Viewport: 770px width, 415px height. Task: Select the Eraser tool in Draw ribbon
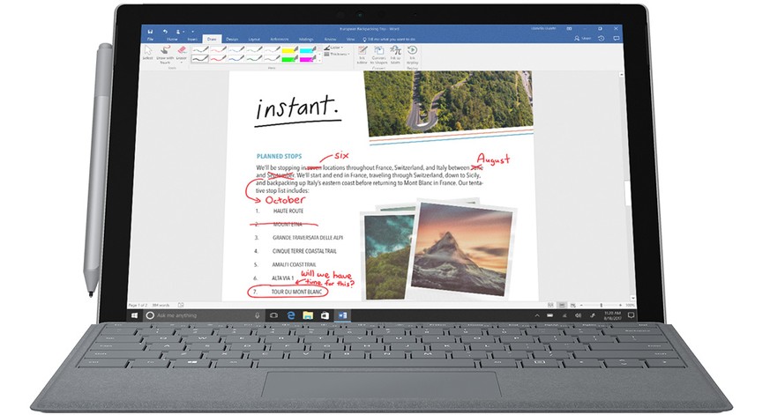pyautogui.click(x=181, y=53)
